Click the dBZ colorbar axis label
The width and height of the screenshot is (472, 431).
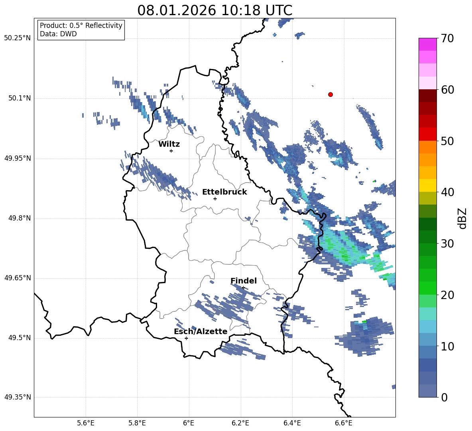point(462,218)
